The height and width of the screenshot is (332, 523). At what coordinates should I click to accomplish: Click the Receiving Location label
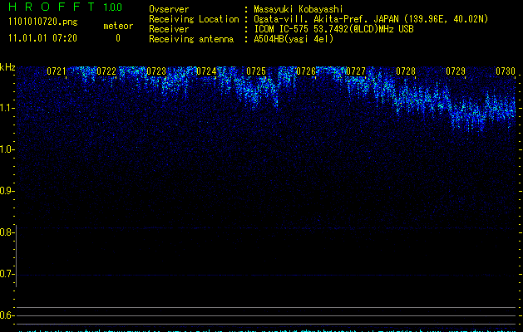(194, 19)
